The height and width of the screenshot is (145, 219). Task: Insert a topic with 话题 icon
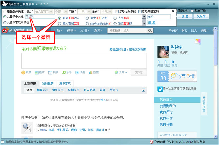tap(77, 72)
